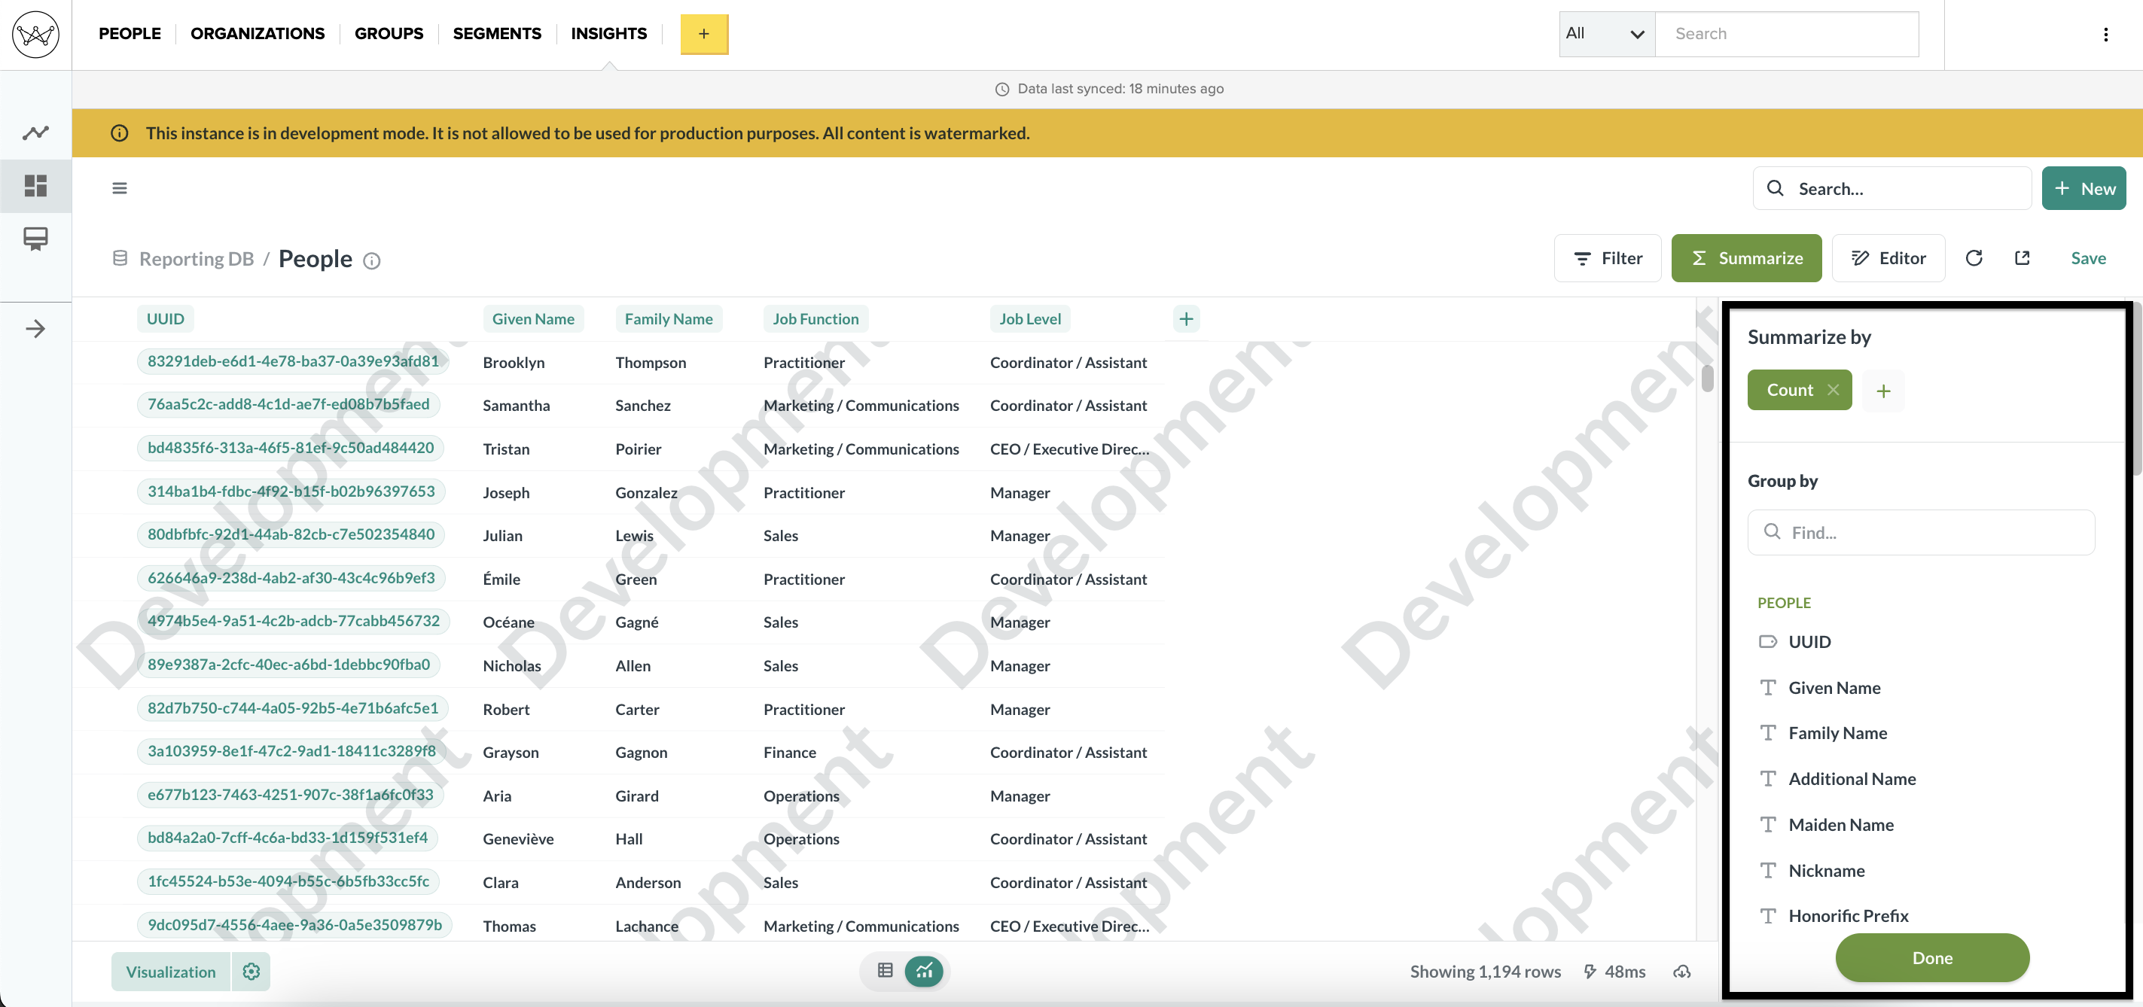
Task: Open the trend line sidebar icon
Action: click(36, 132)
